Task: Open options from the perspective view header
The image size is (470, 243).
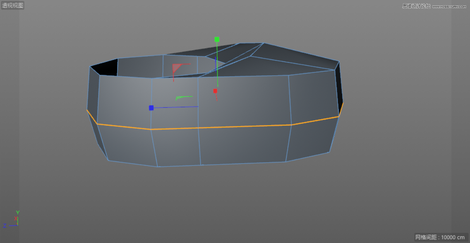Action: coord(12,5)
